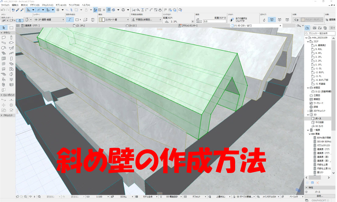Select the Marquee tool in toolbox
337x202 pixels.
[x=11, y=28]
